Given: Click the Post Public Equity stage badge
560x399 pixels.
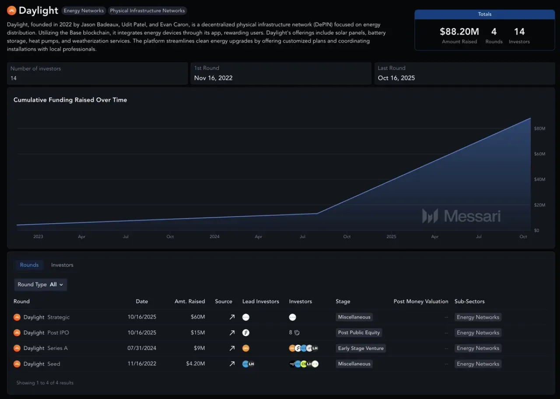Looking at the screenshot, I should point(359,333).
